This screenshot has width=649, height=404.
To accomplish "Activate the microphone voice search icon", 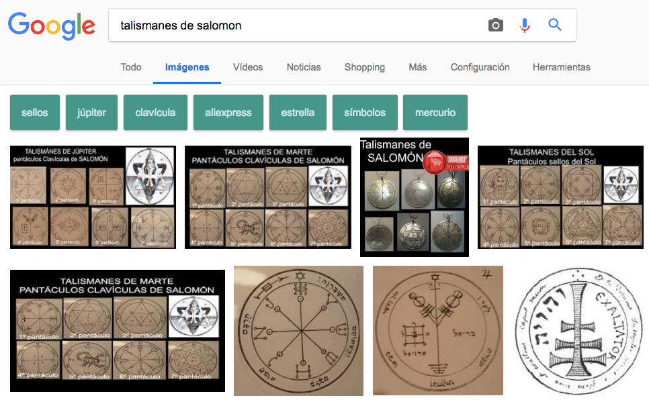I will pos(525,26).
